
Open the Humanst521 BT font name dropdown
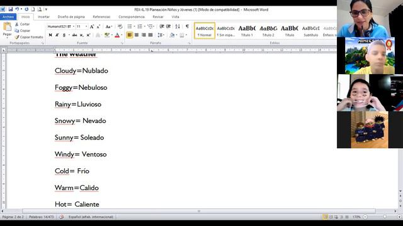pyautogui.click(x=74, y=26)
